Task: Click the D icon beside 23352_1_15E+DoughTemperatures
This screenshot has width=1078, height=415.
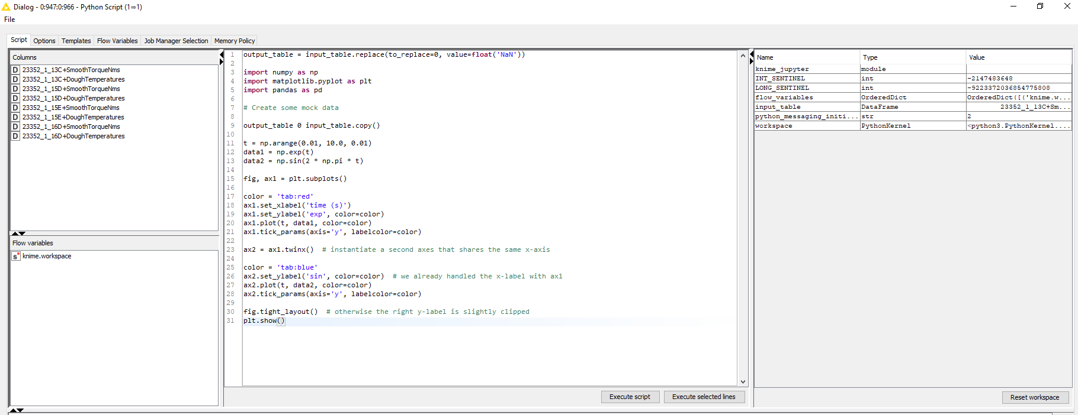Action: click(x=15, y=117)
